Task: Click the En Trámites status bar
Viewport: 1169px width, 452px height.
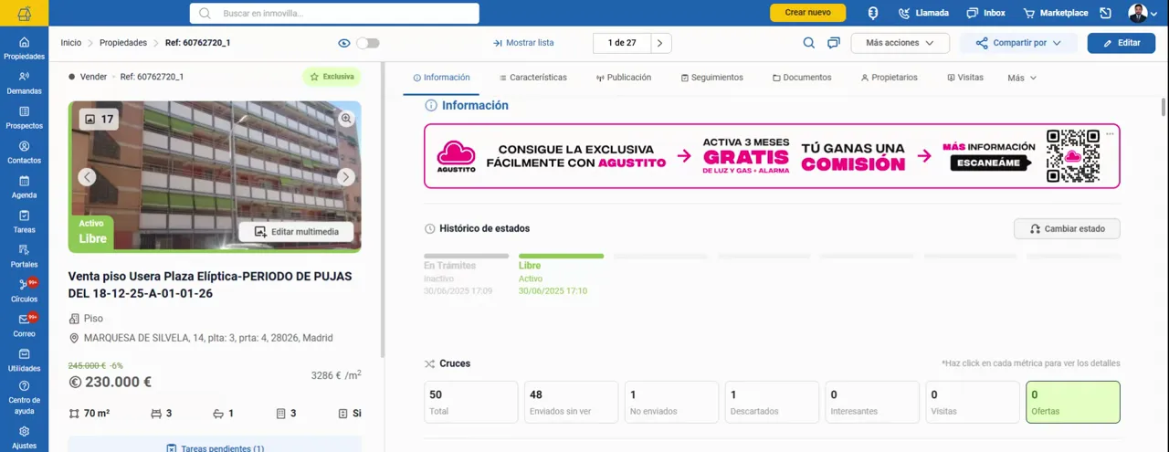Action: coord(466,257)
